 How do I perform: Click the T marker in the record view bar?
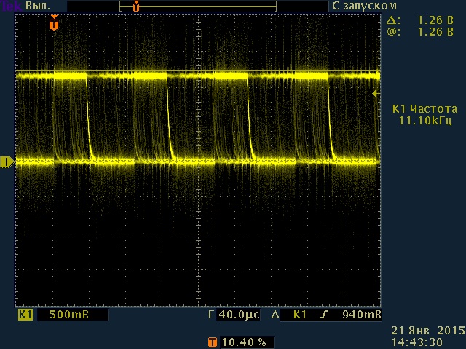point(136,6)
